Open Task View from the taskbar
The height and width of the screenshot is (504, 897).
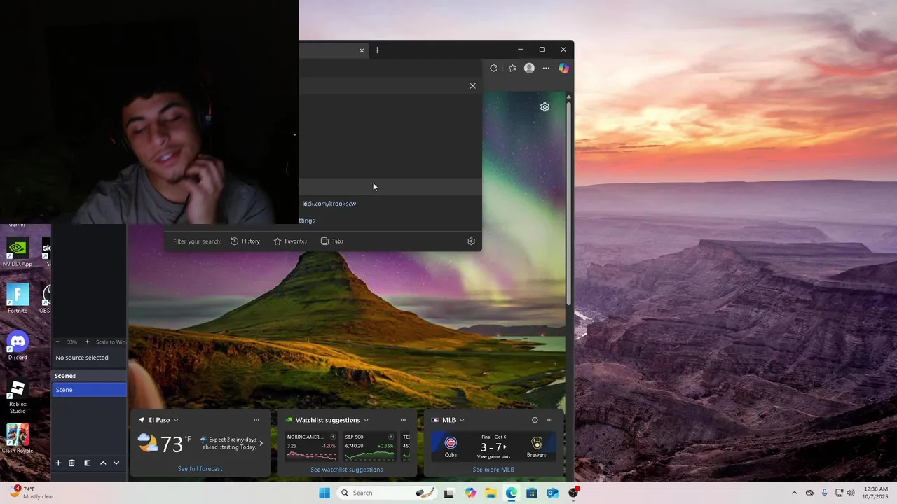[448, 493]
